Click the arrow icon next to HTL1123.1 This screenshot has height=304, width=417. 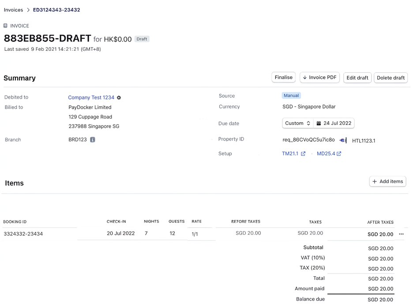click(x=343, y=140)
